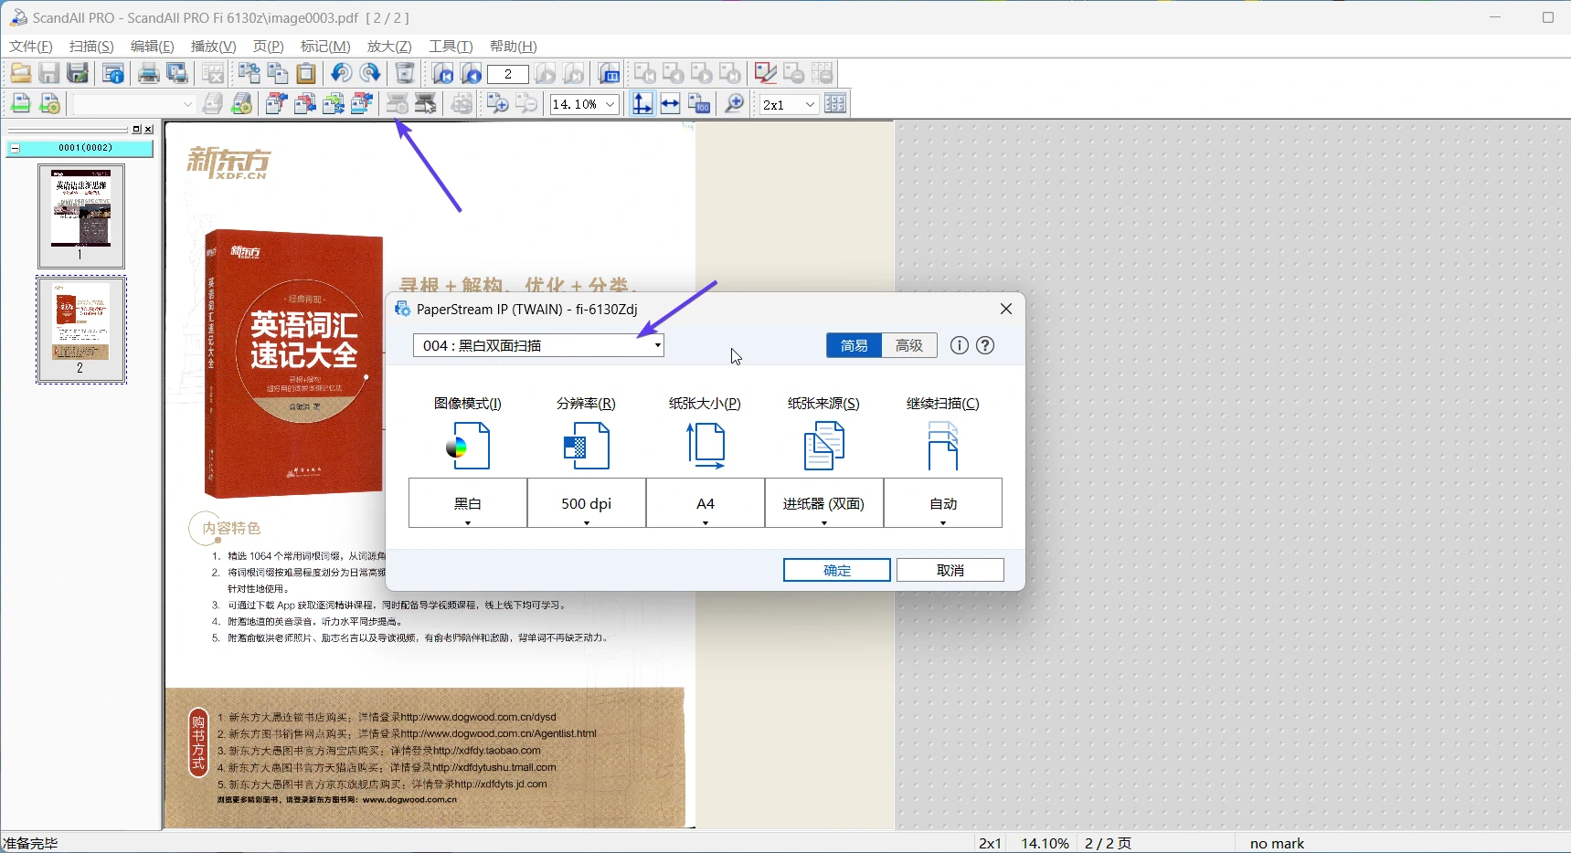Click the thumbnail grid view icon

[x=835, y=104]
